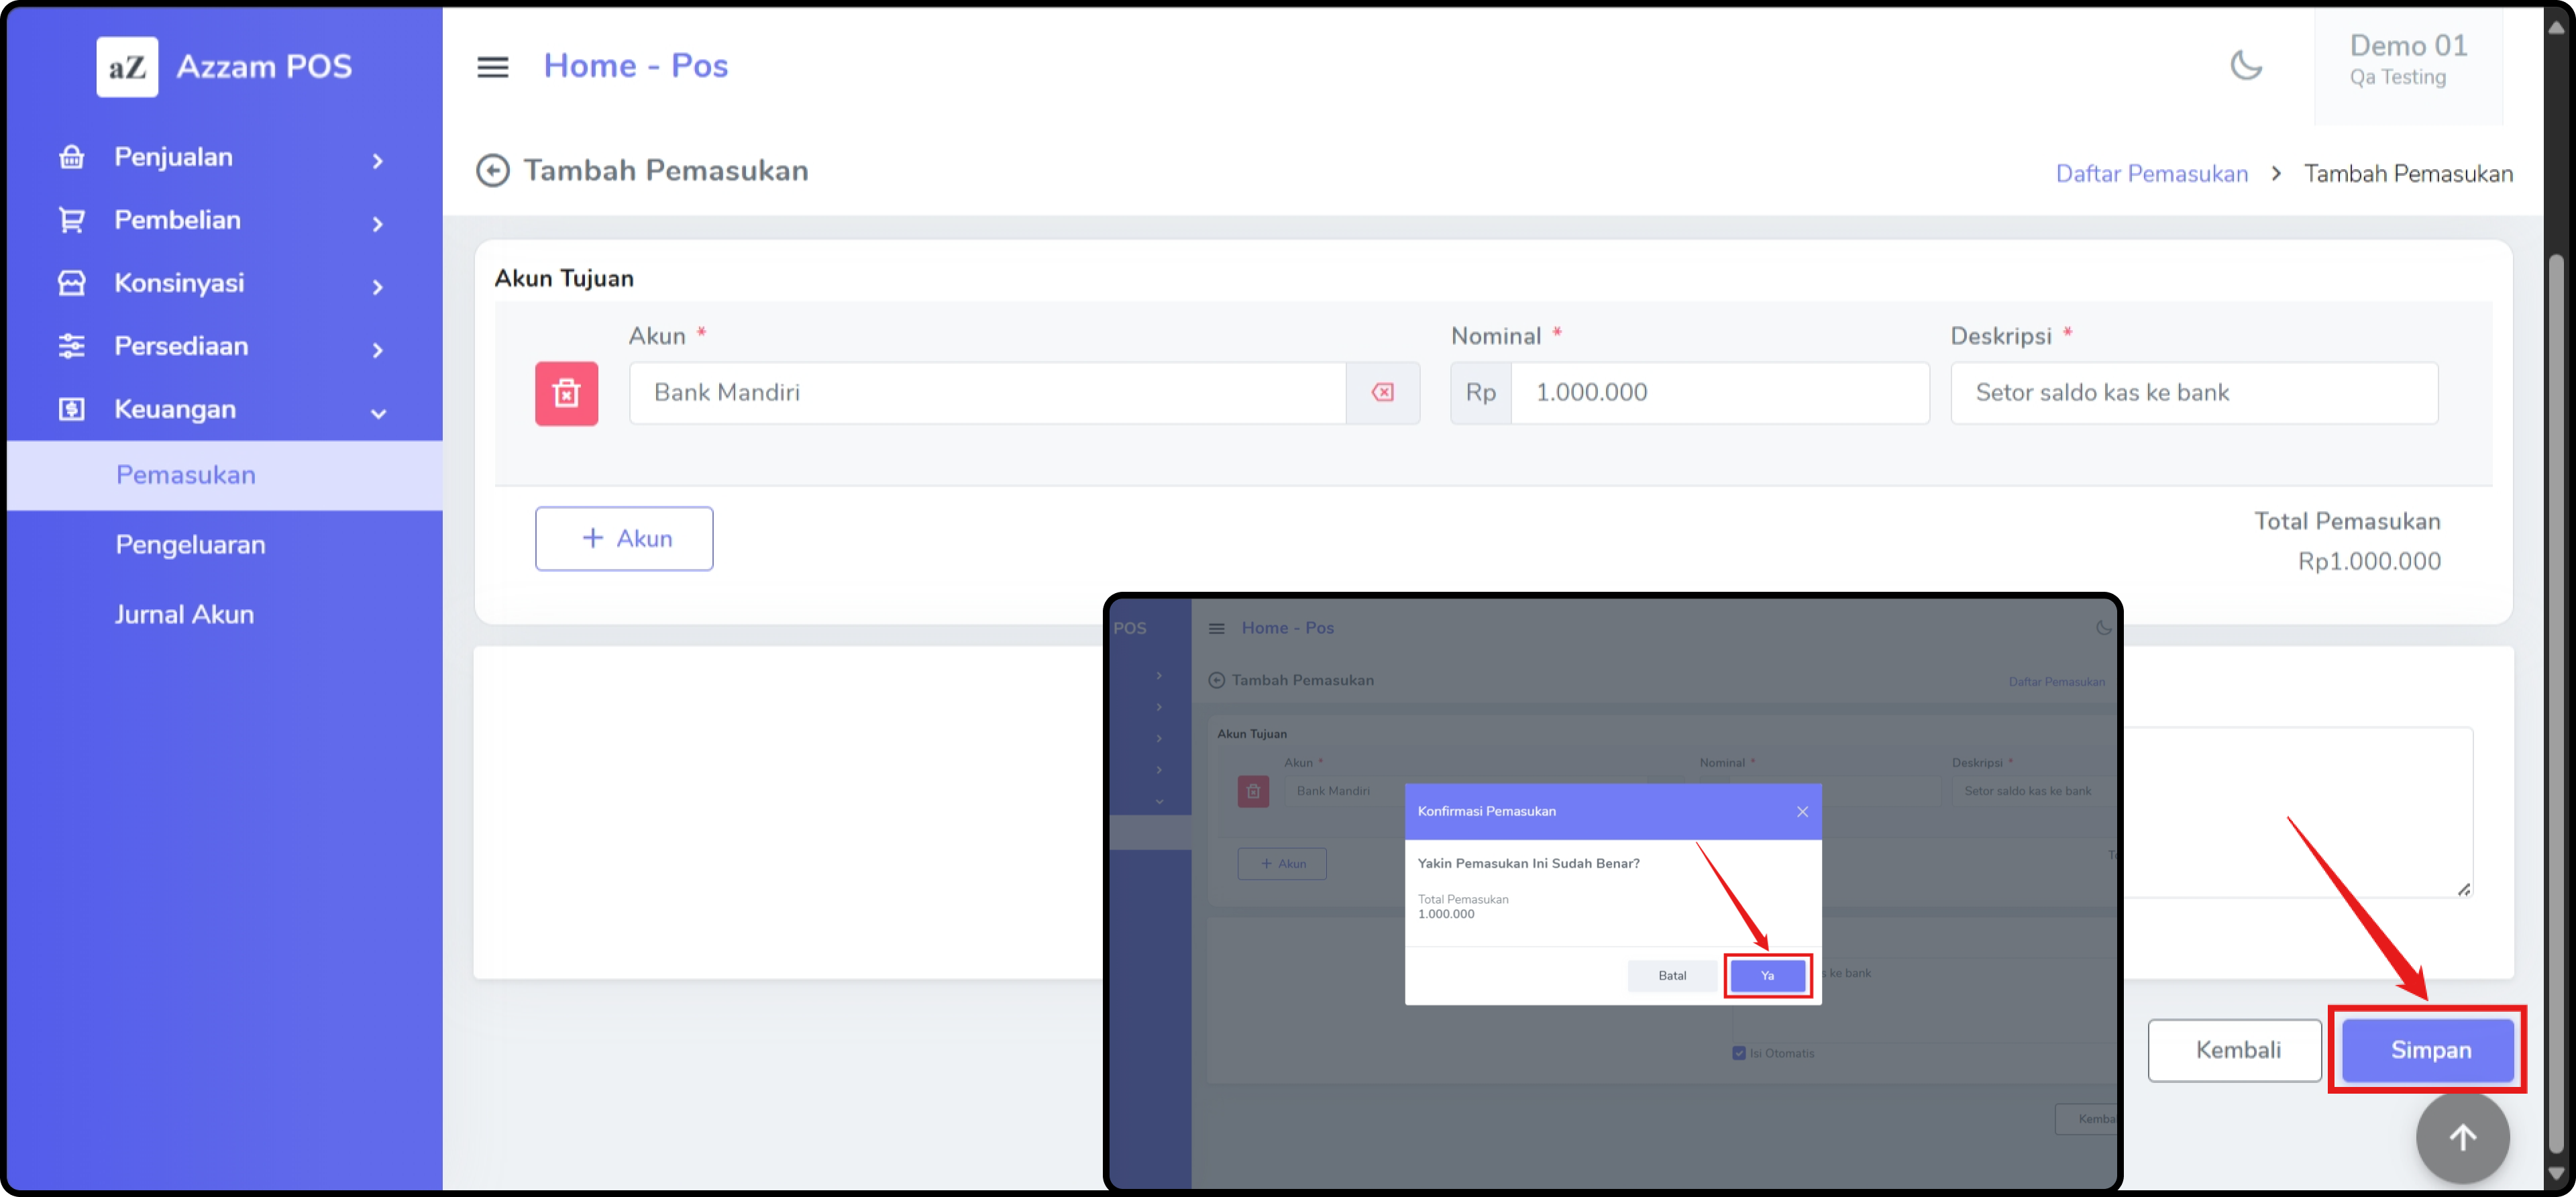This screenshot has width=2576, height=1197.
Task: Expand the Konsinyasi menu chevron
Action: [378, 286]
